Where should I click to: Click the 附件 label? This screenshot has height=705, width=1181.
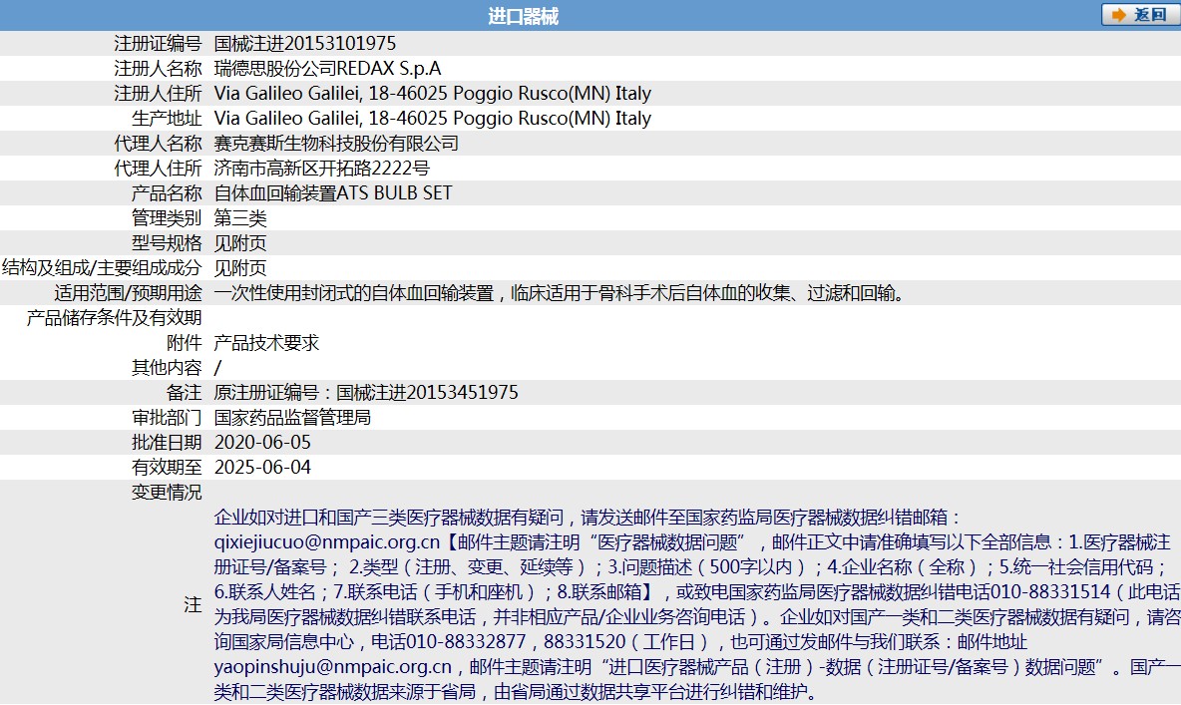tap(185, 342)
